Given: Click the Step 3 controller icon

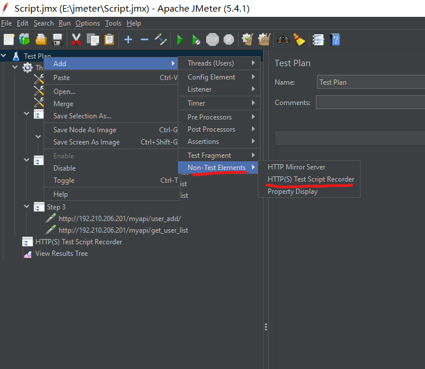Looking at the screenshot, I should [x=39, y=207].
